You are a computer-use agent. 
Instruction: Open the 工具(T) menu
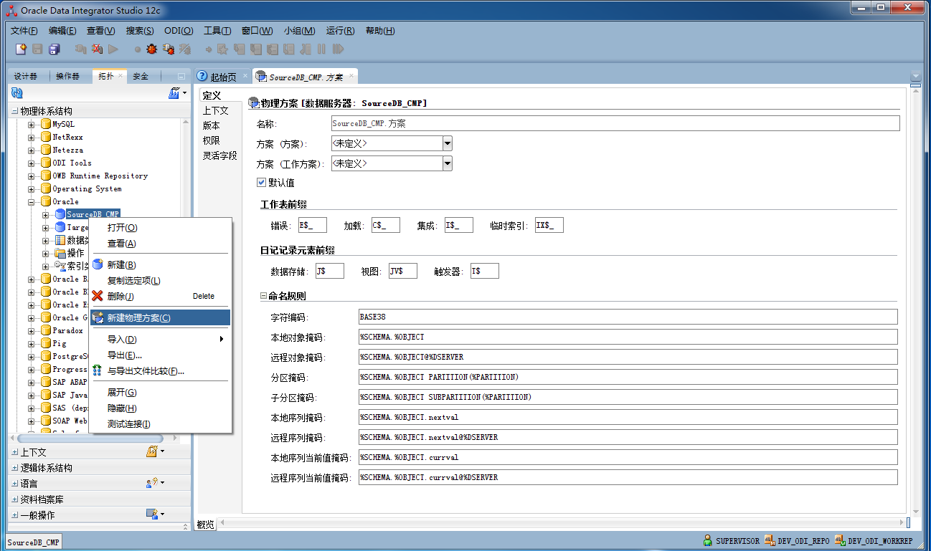(217, 31)
